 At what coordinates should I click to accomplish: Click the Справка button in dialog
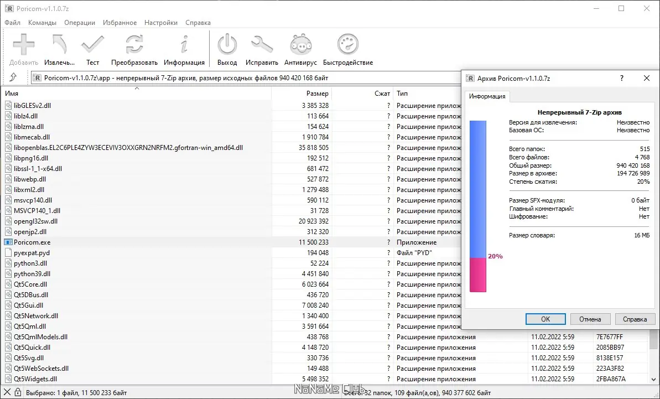click(x=635, y=319)
